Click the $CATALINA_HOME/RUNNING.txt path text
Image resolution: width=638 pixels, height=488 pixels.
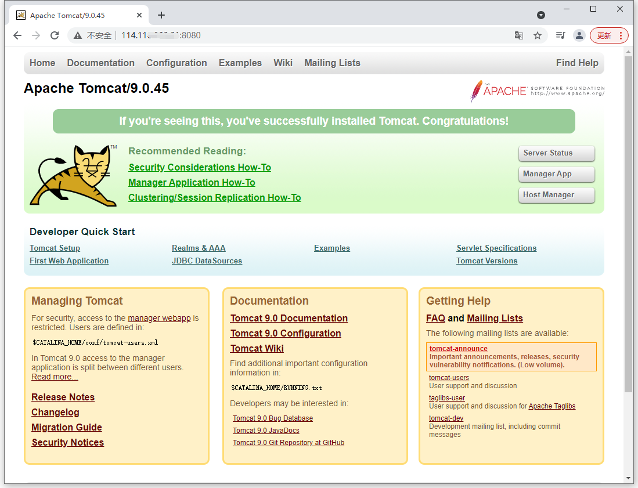pos(276,388)
